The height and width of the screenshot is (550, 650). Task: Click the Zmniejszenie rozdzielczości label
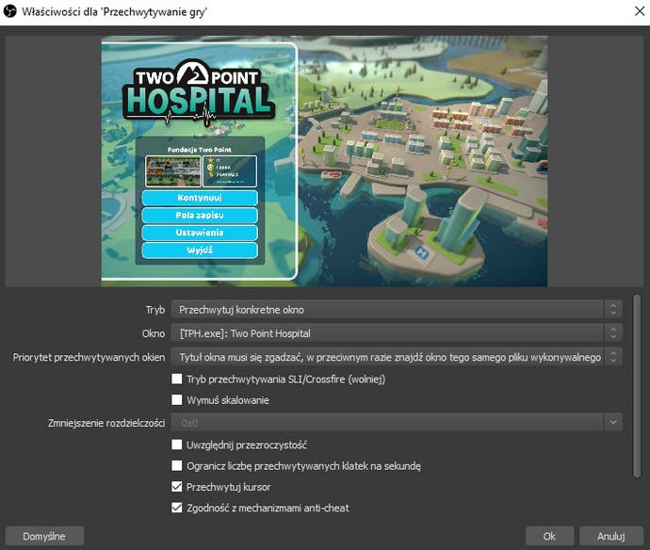coord(106,423)
